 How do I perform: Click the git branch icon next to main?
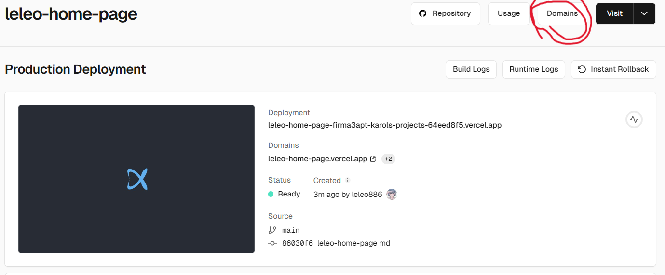tap(272, 230)
